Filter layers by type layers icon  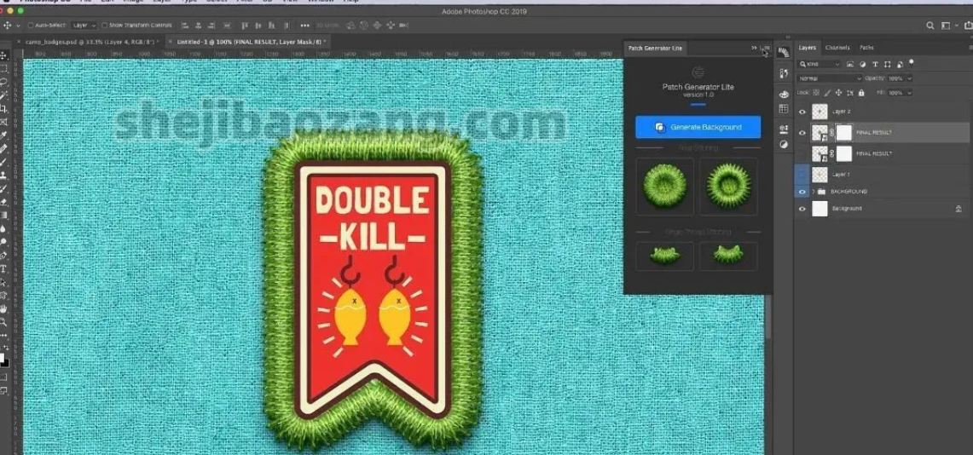coord(875,64)
